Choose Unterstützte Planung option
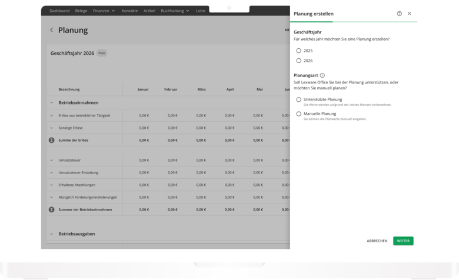 pyautogui.click(x=299, y=99)
